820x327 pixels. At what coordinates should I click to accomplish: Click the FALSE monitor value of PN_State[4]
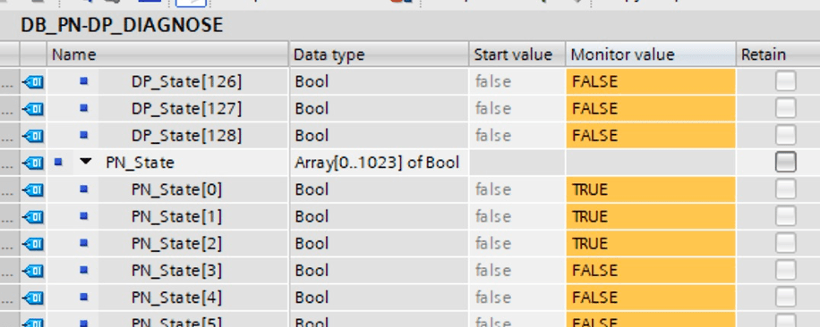tap(651, 298)
